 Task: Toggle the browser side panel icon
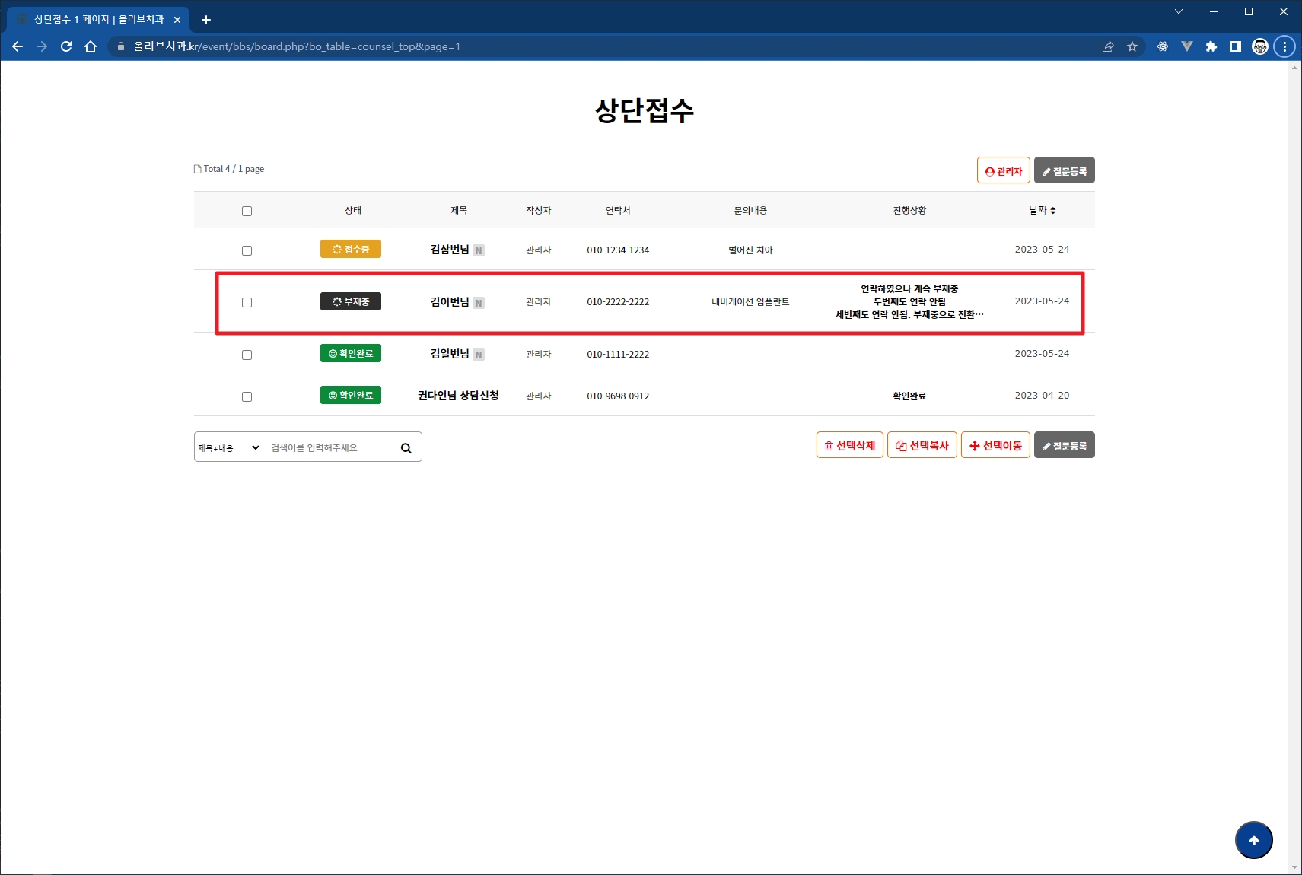pyautogui.click(x=1235, y=46)
